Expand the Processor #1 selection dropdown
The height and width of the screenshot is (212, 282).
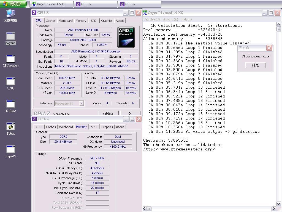pos(82,104)
